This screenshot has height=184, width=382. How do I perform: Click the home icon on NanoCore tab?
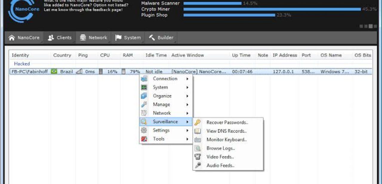(12, 38)
